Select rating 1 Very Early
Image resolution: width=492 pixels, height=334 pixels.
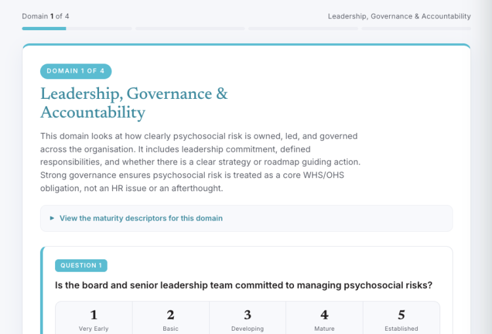[94, 318]
